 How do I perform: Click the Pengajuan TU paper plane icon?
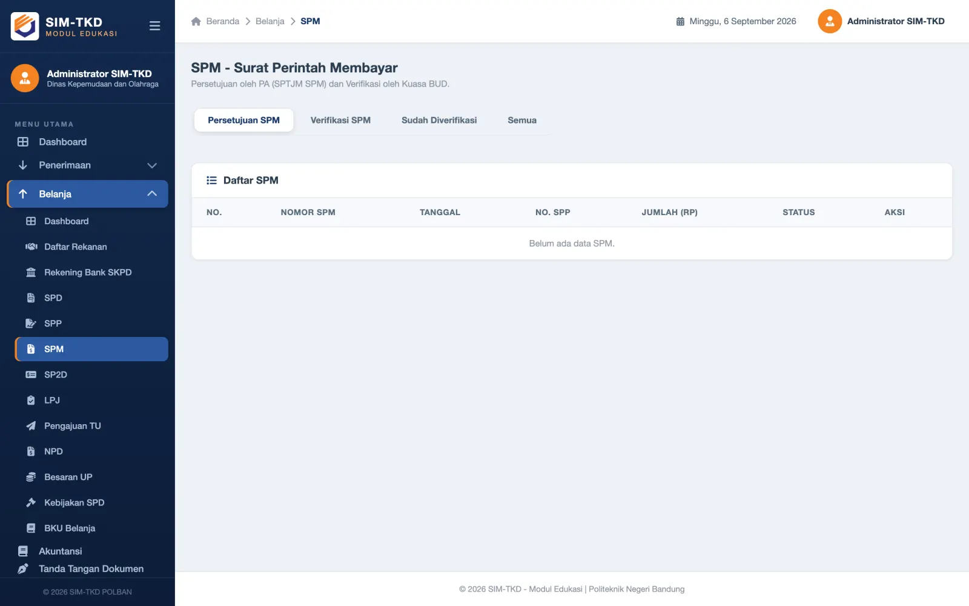tap(31, 426)
